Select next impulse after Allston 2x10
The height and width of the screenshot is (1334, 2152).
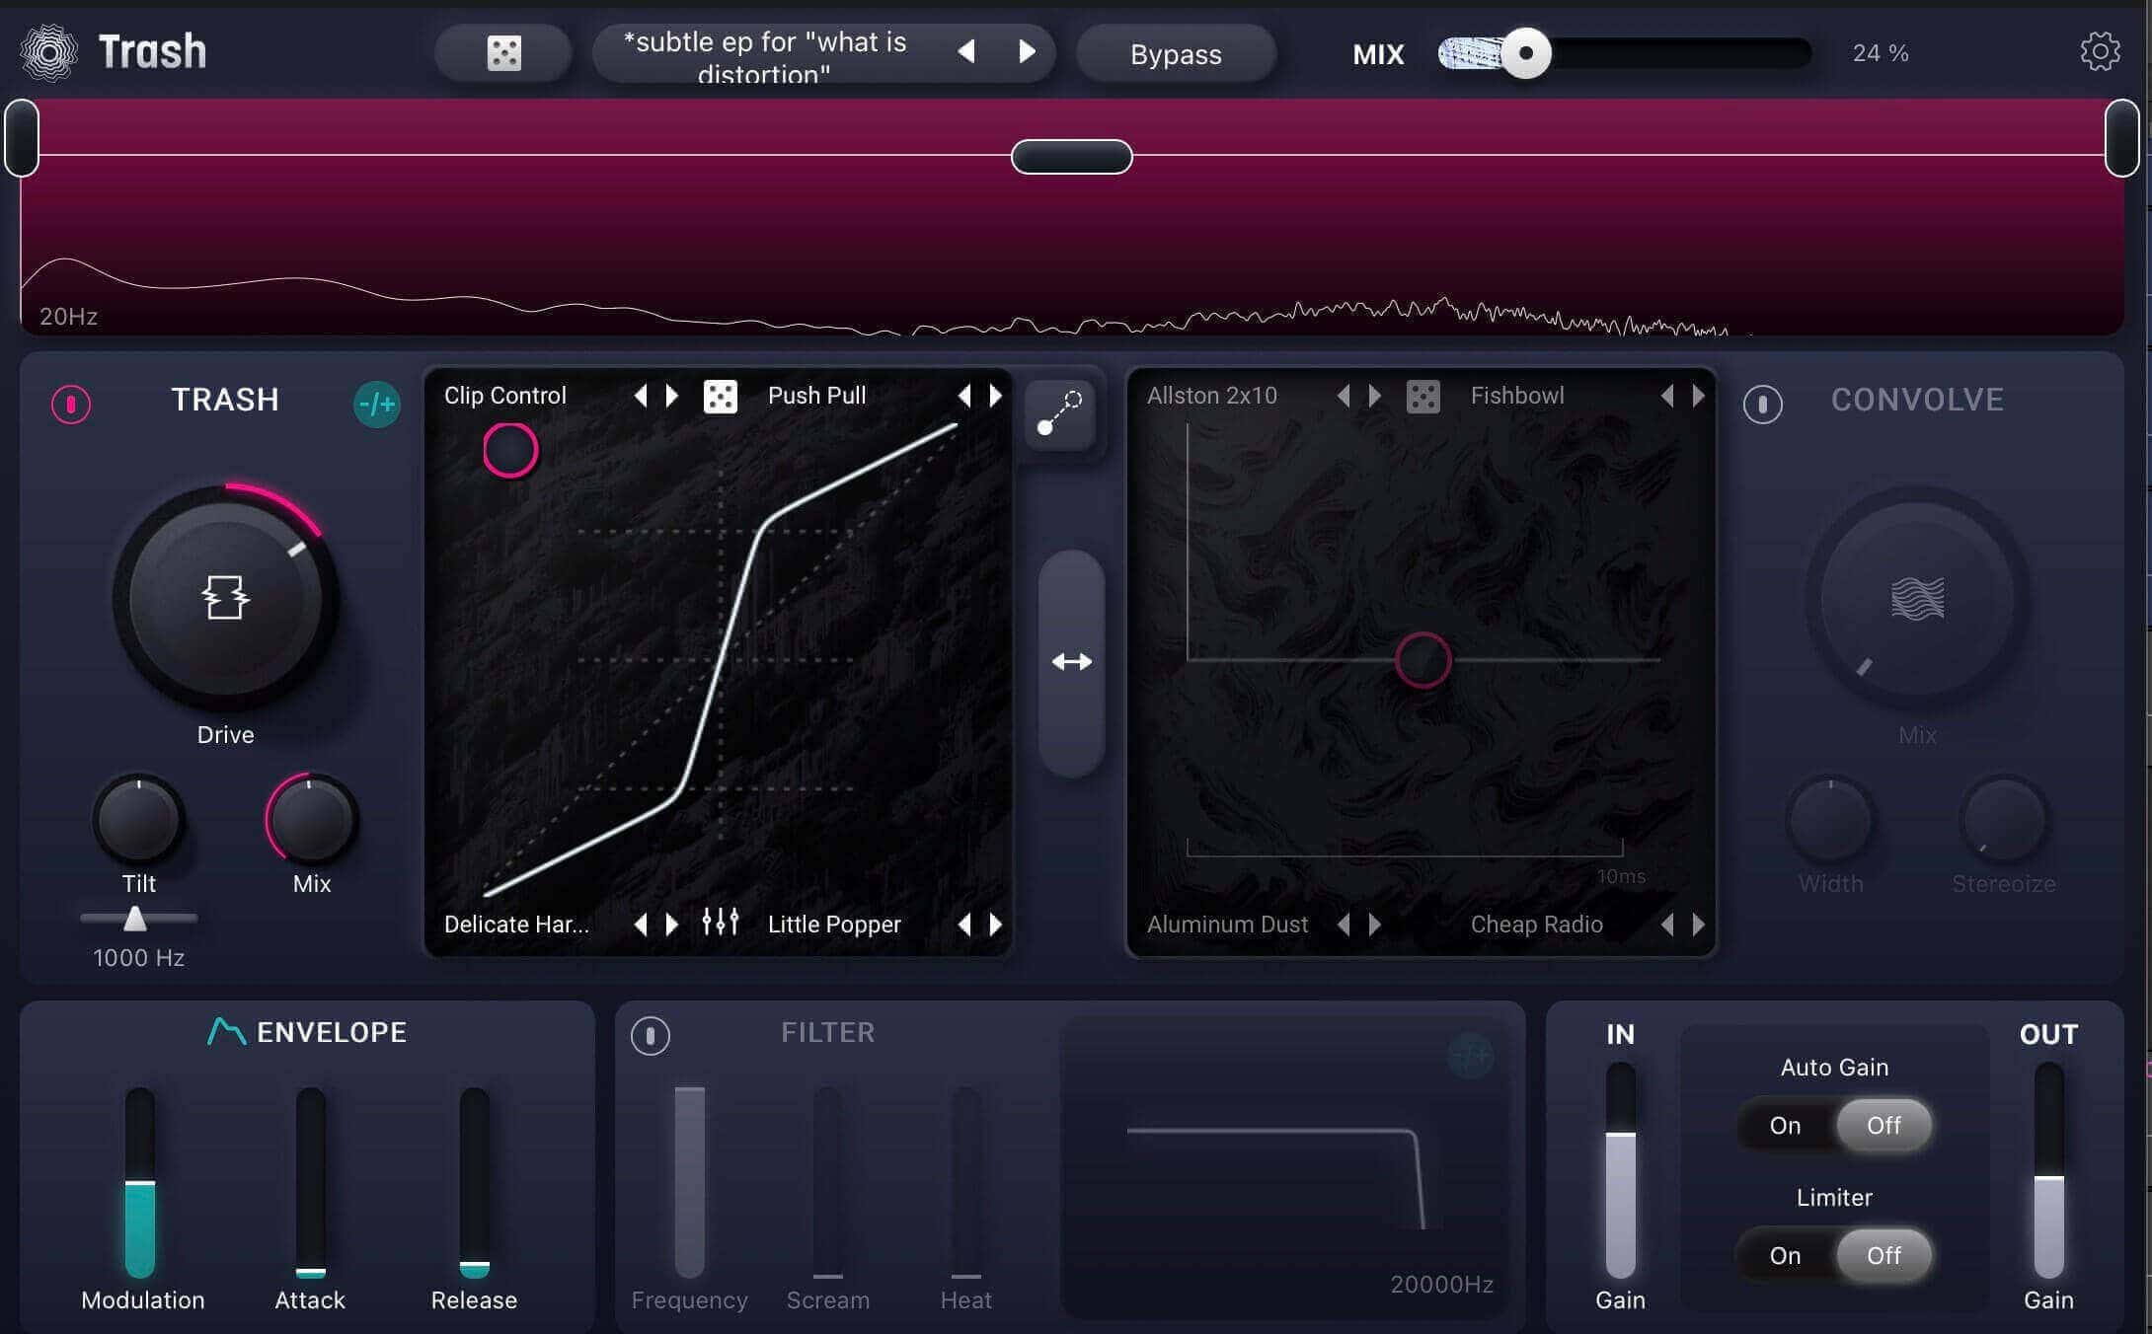pyautogui.click(x=1375, y=396)
